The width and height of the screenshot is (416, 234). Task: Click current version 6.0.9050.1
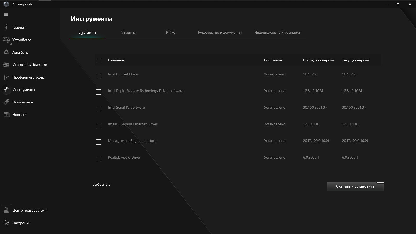(x=350, y=157)
